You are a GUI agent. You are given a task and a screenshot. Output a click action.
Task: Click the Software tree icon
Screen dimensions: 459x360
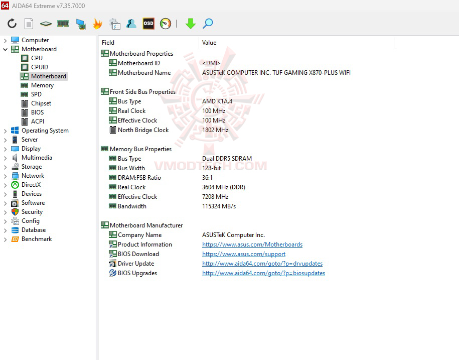tap(15, 203)
